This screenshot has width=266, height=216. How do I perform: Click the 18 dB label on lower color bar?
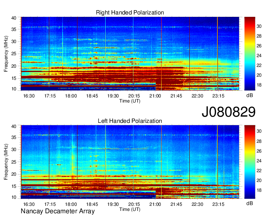259,190
